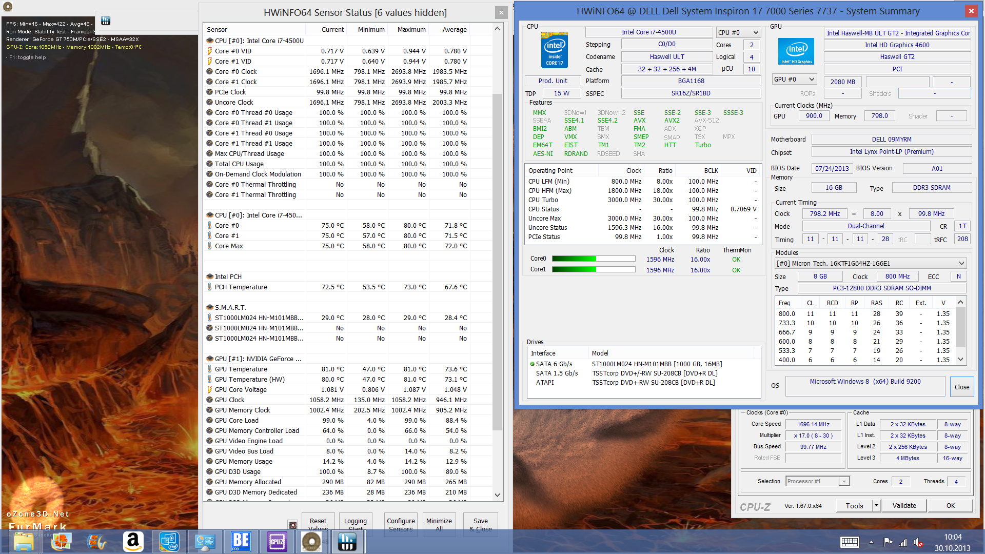Open the CPU-Z Tools dropdown arrow

876,506
